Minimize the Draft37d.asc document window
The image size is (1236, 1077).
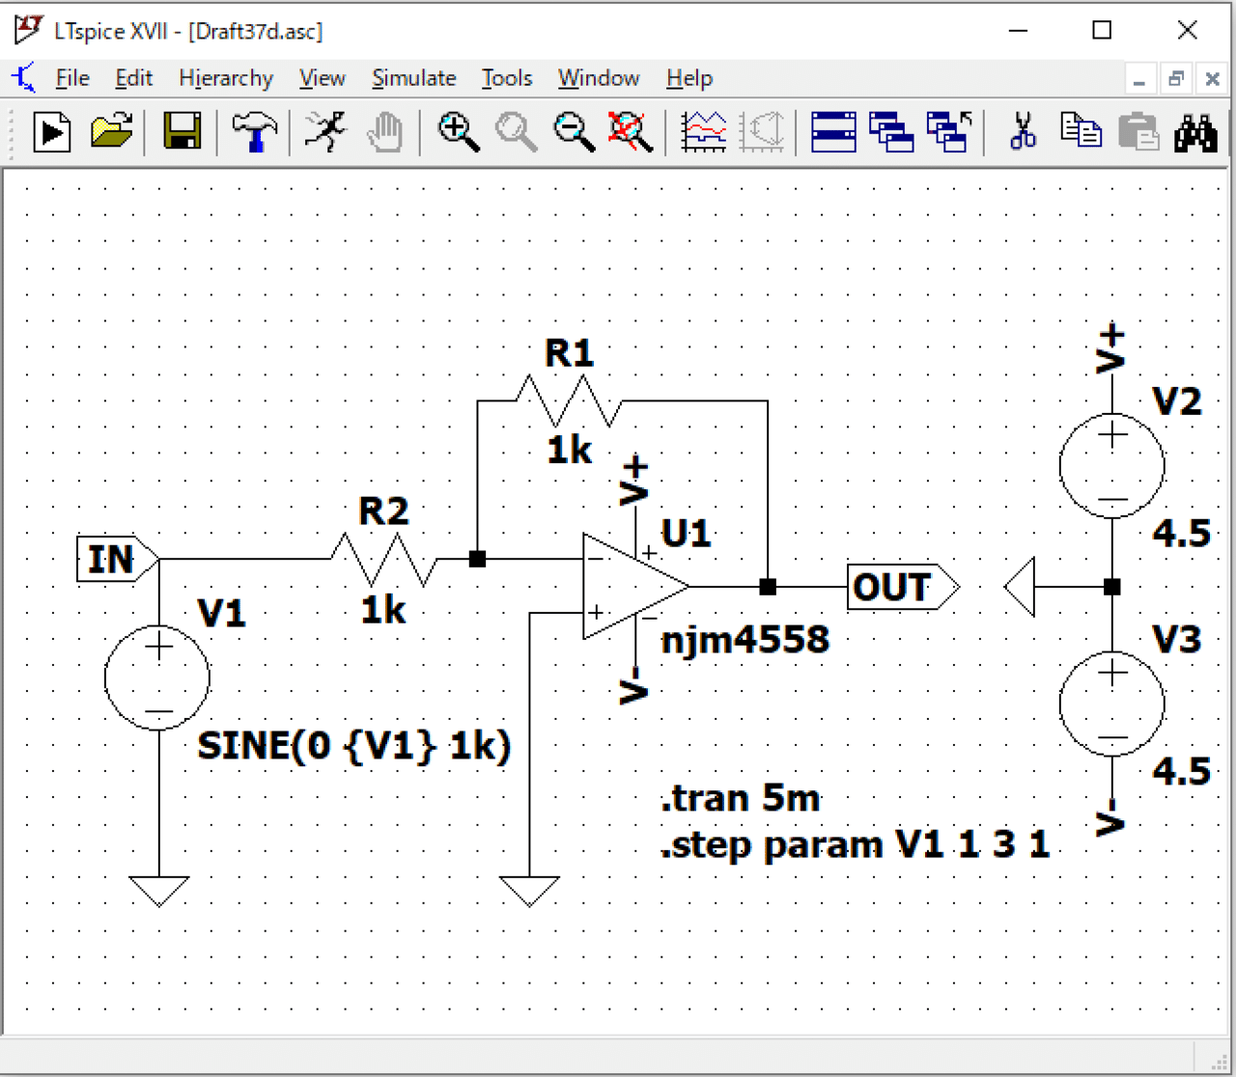[x=1139, y=79]
